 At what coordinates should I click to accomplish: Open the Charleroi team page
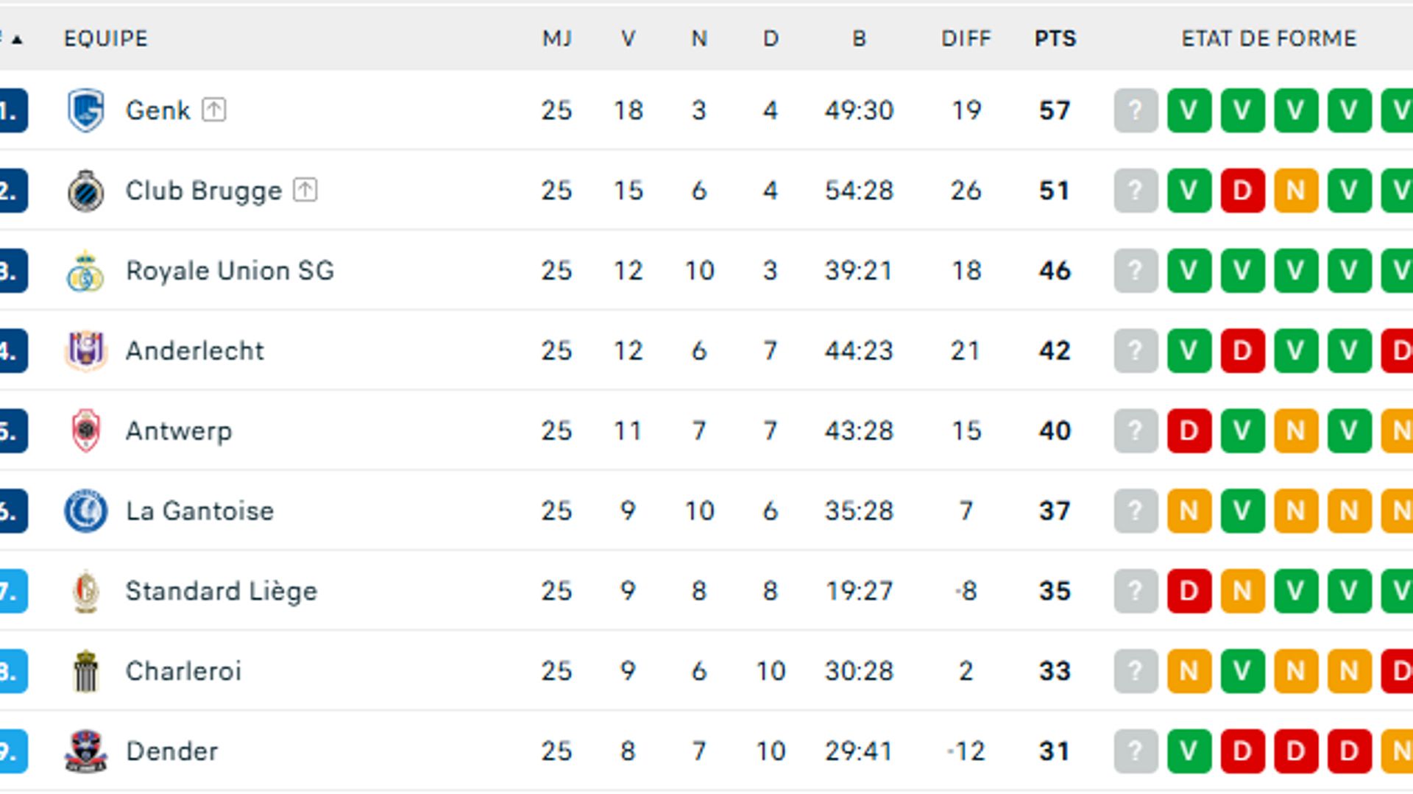(x=183, y=670)
